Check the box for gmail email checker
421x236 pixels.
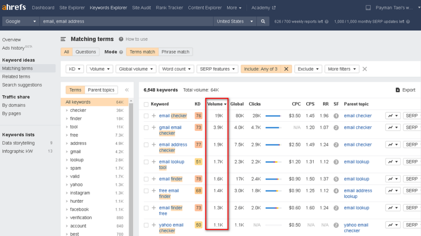point(146,128)
